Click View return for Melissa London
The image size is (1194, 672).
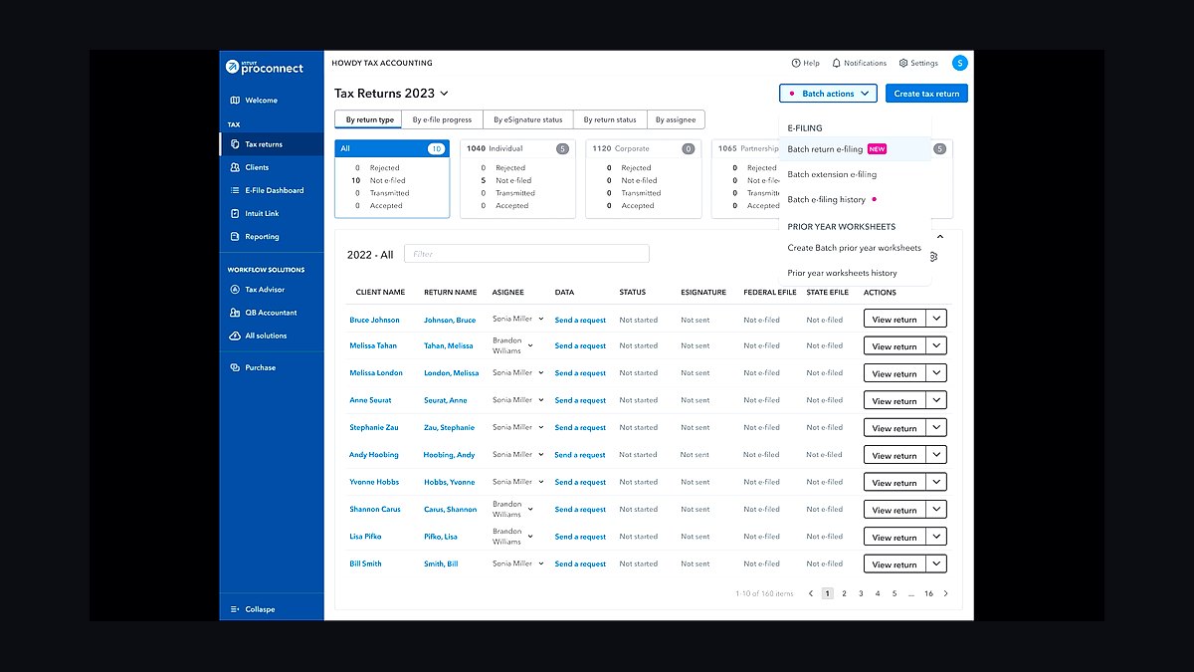(895, 373)
